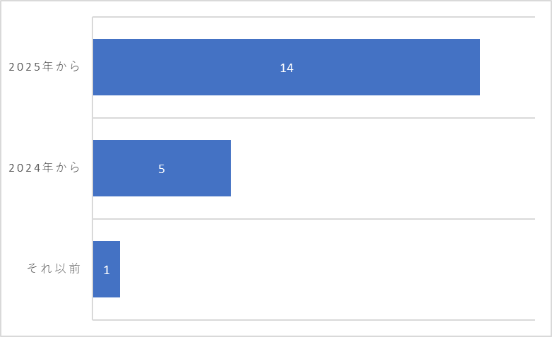552x337 pixels.
Task: Select the 2025年から axis label
Action: 44,66
